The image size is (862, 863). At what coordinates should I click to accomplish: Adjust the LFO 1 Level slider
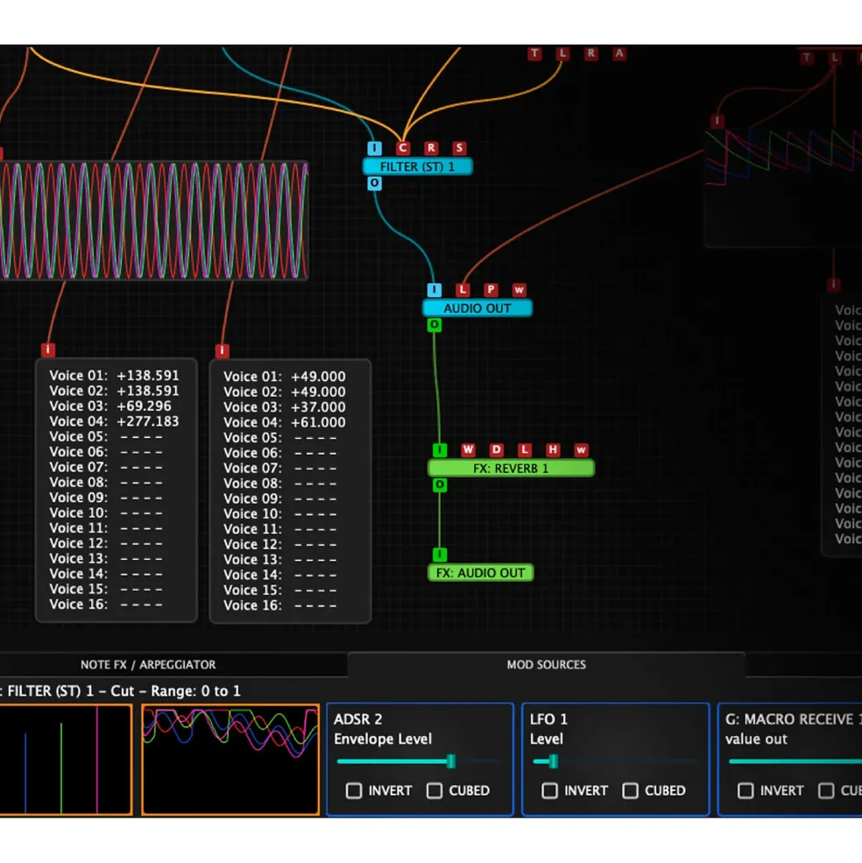(x=614, y=761)
